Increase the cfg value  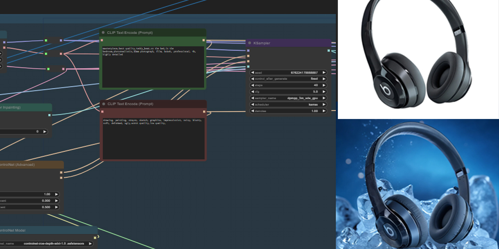pyautogui.click(x=324, y=92)
